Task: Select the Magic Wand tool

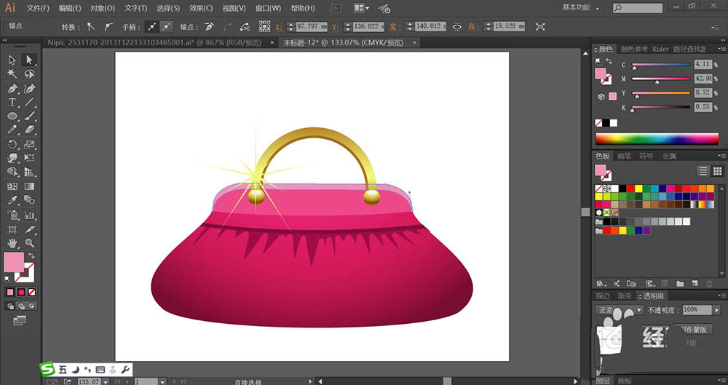Action: [12, 74]
